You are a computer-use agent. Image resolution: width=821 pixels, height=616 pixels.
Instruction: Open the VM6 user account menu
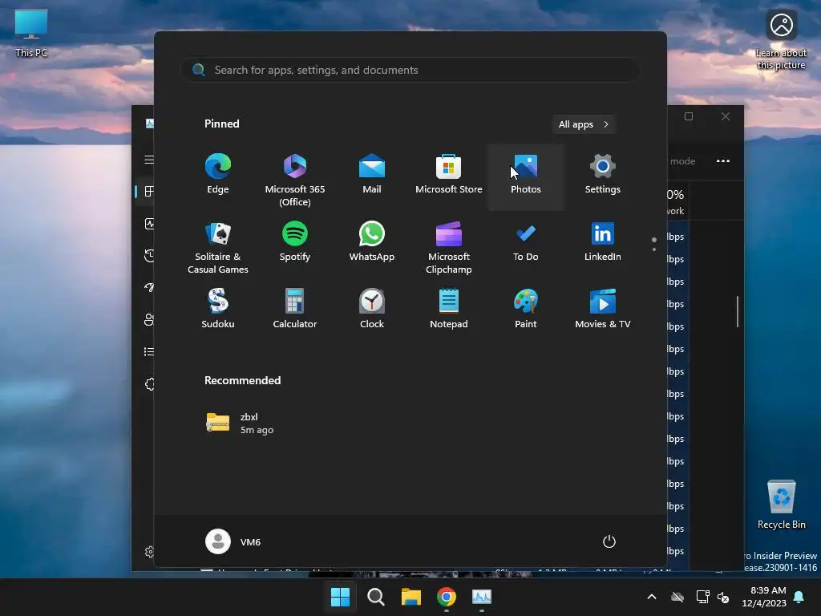tap(233, 541)
